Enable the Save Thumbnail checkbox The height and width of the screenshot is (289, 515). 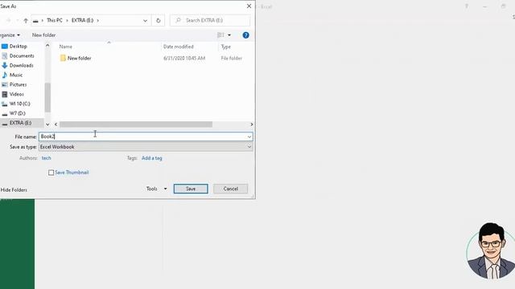click(x=51, y=173)
